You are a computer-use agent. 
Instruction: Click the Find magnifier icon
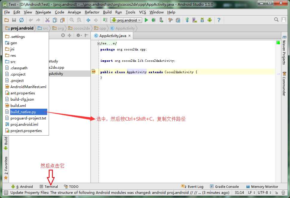point(72,20)
